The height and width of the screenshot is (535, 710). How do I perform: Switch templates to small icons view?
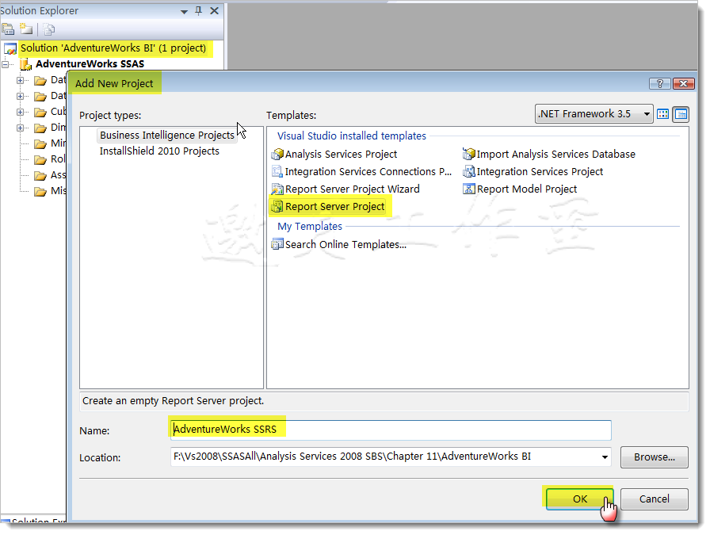click(x=681, y=114)
